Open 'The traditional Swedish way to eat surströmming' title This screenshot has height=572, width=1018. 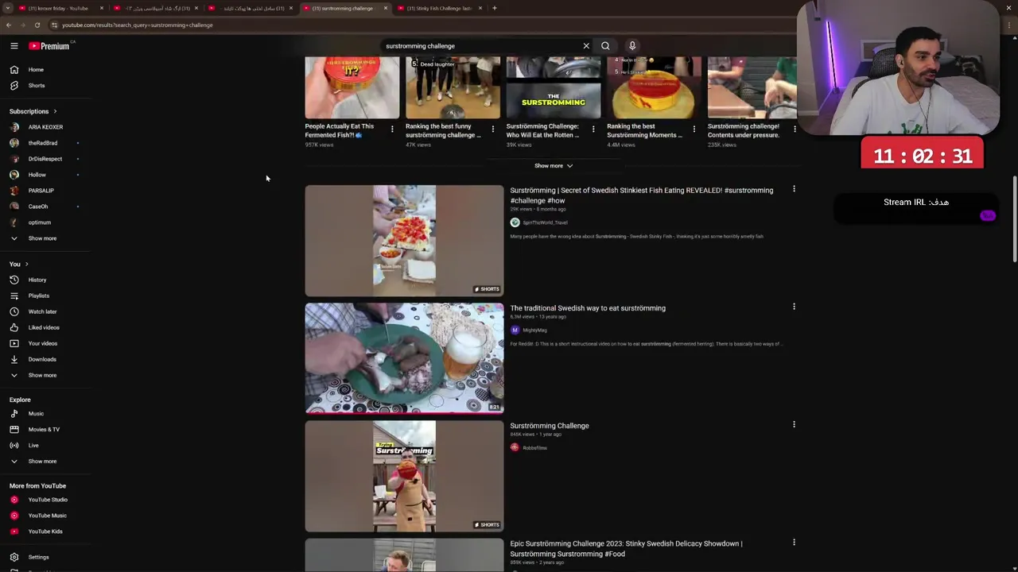click(x=588, y=308)
